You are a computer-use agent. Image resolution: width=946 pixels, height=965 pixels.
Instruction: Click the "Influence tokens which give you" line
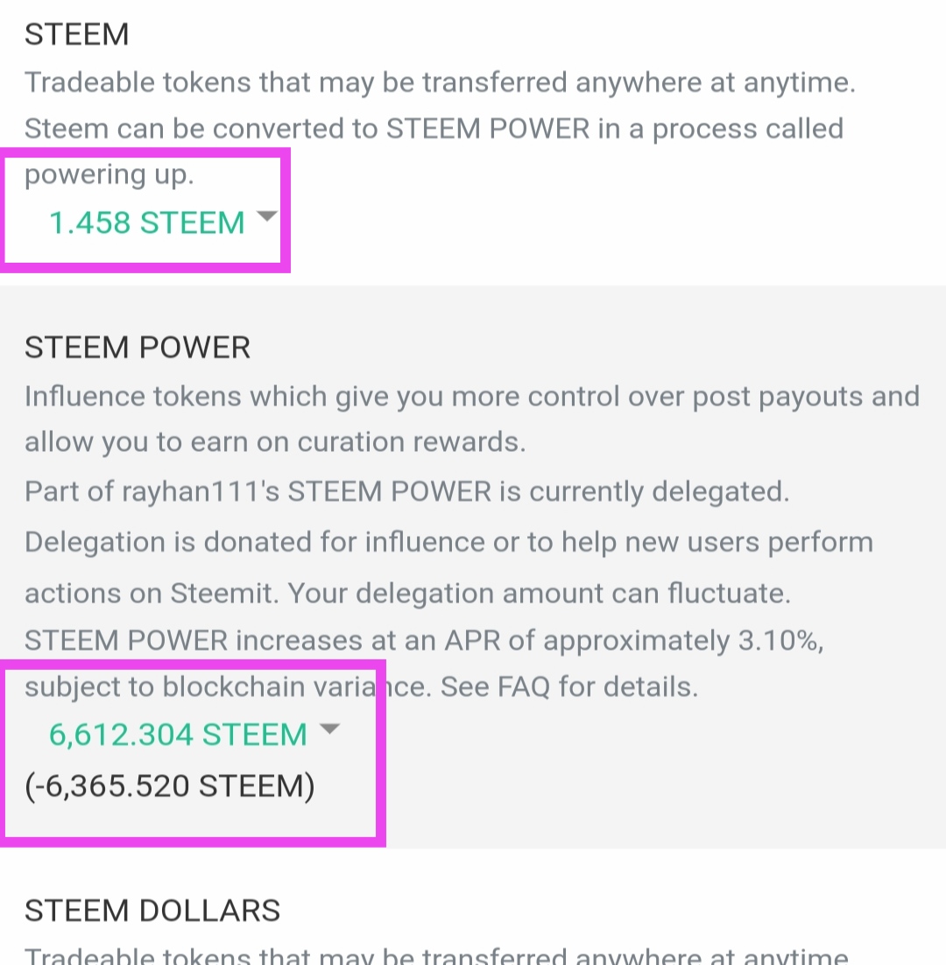[471, 397]
